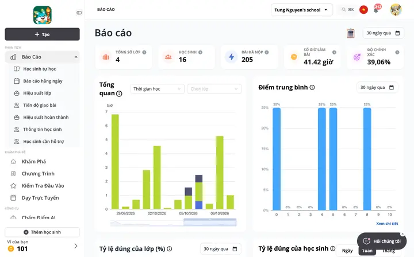
Task: Click the Bài đã nộp lightning icon
Action: pos(231,57)
